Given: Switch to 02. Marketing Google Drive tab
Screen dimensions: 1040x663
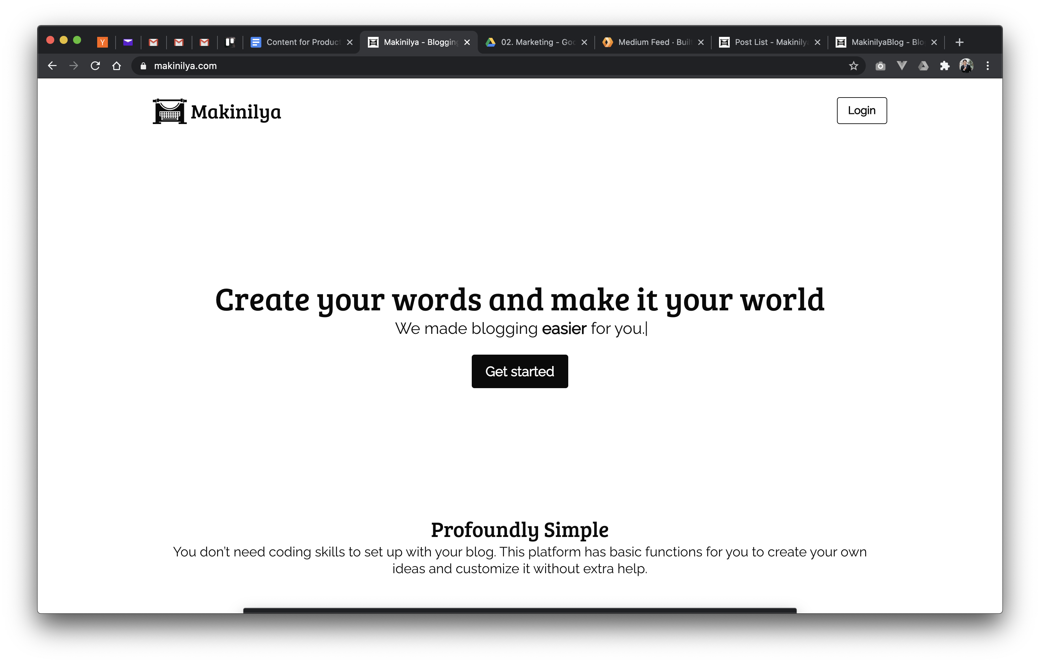Looking at the screenshot, I should pos(535,42).
